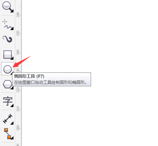Open the Dimension tool flyout triangle
The height and width of the screenshot is (146, 158).
(x=12, y=123)
